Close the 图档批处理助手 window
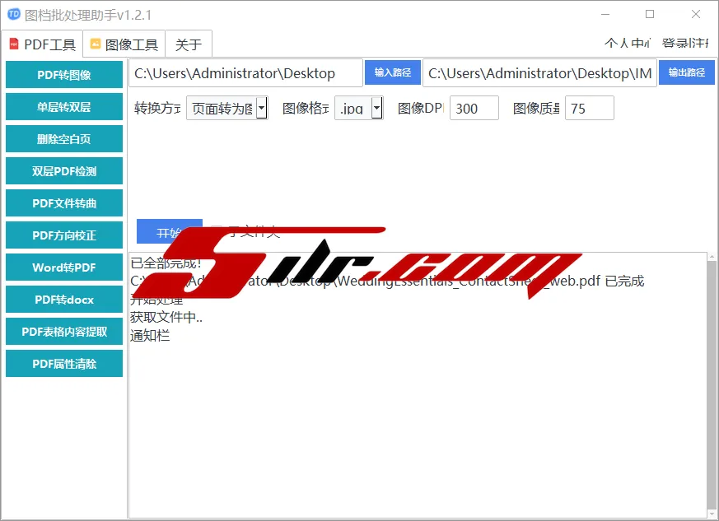The height and width of the screenshot is (521, 719). 696,14
